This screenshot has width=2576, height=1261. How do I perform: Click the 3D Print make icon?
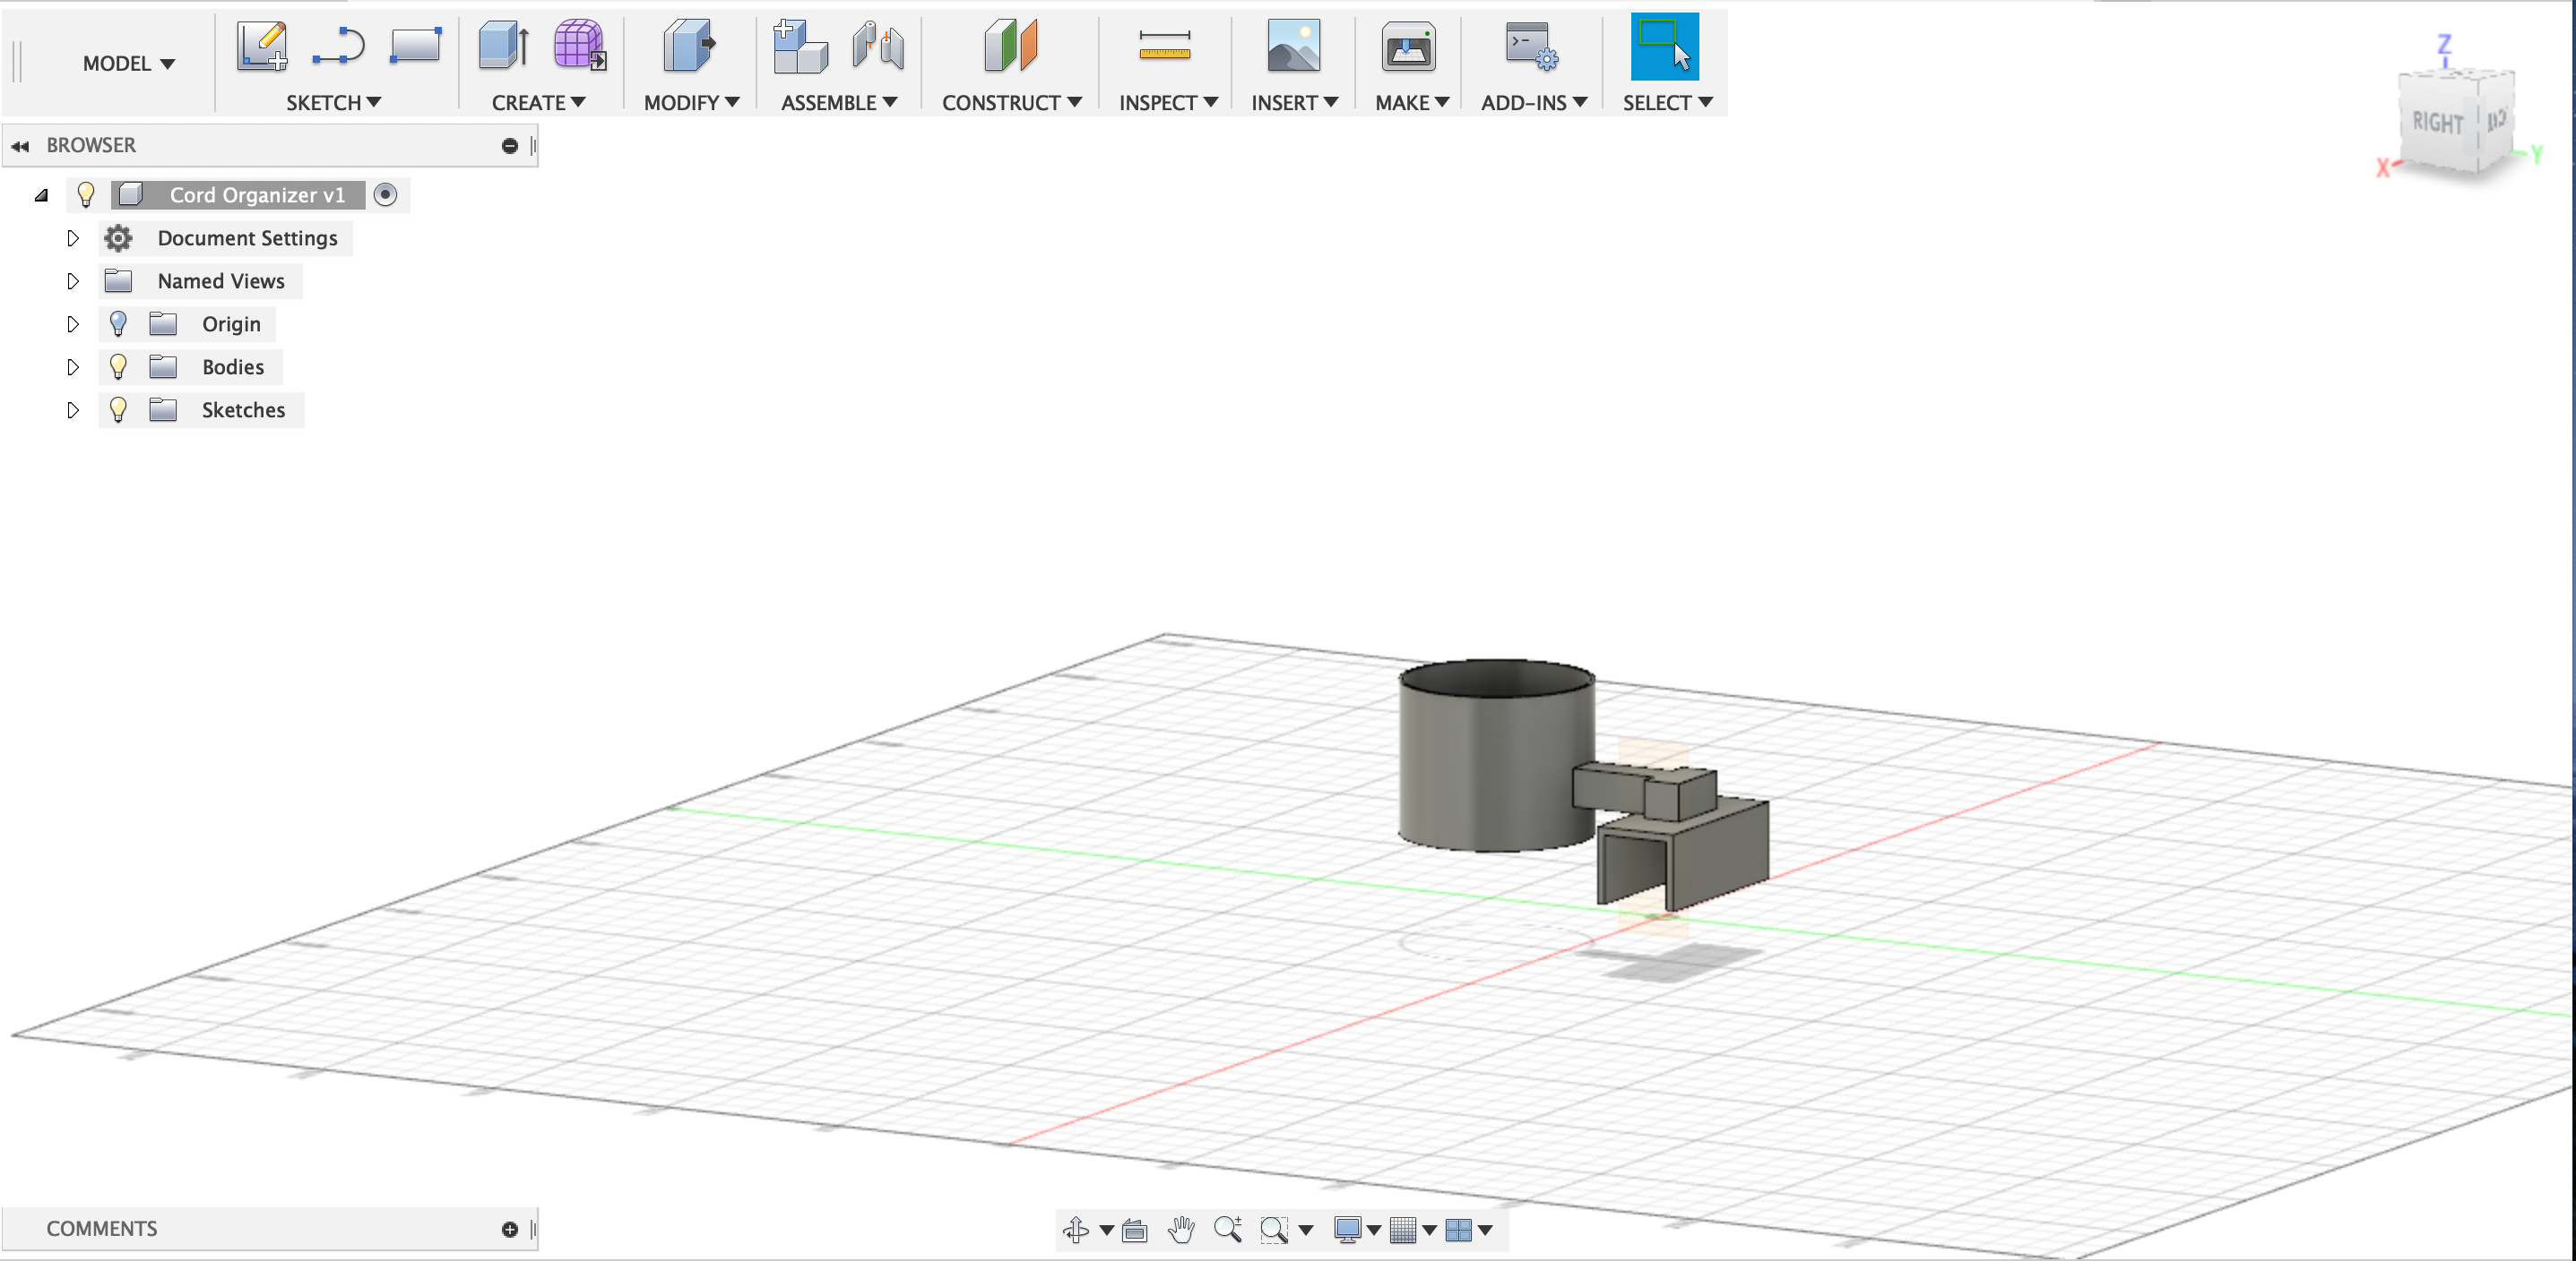[x=1408, y=46]
